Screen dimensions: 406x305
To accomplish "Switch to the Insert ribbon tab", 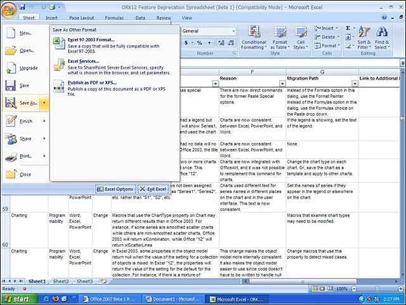I will click(x=51, y=18).
